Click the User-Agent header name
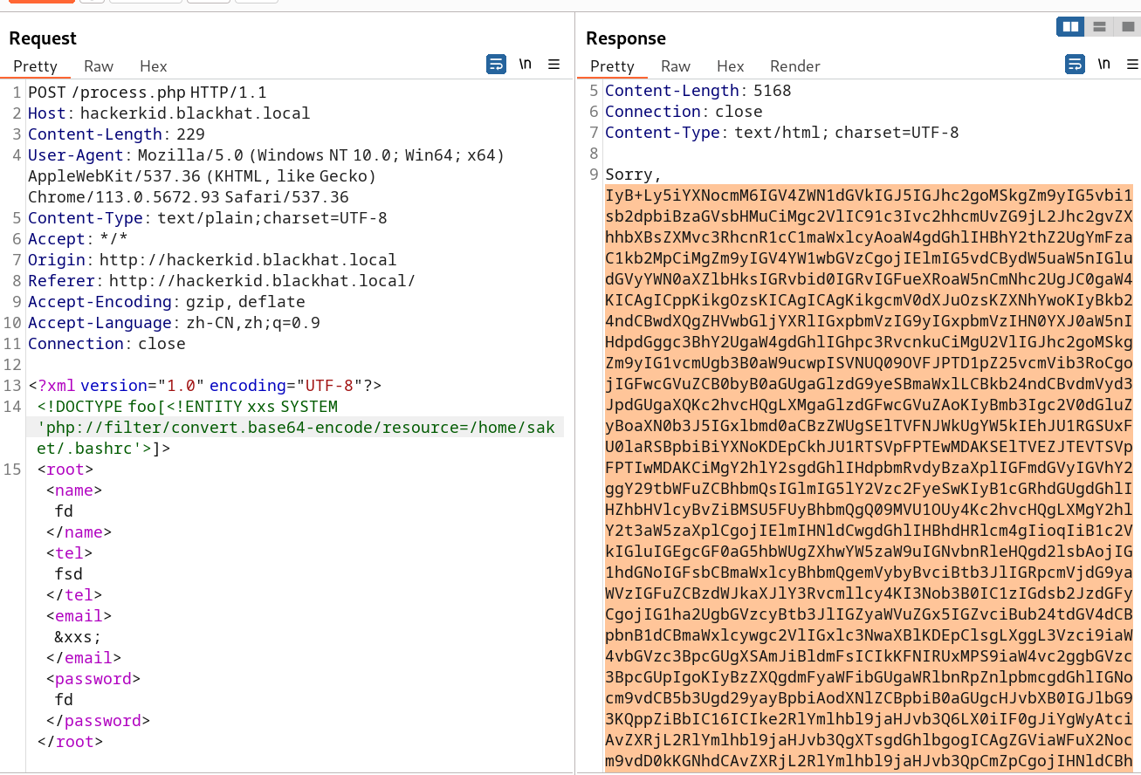 click(78, 155)
